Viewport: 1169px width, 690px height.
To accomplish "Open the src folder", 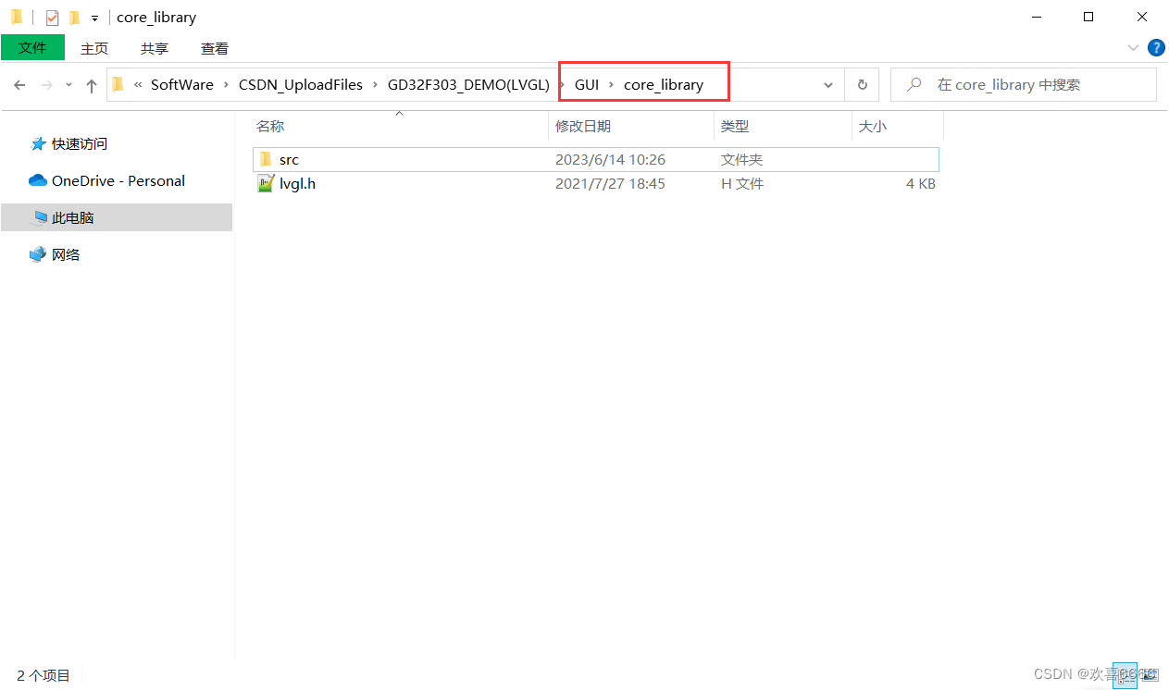I will click(x=288, y=159).
